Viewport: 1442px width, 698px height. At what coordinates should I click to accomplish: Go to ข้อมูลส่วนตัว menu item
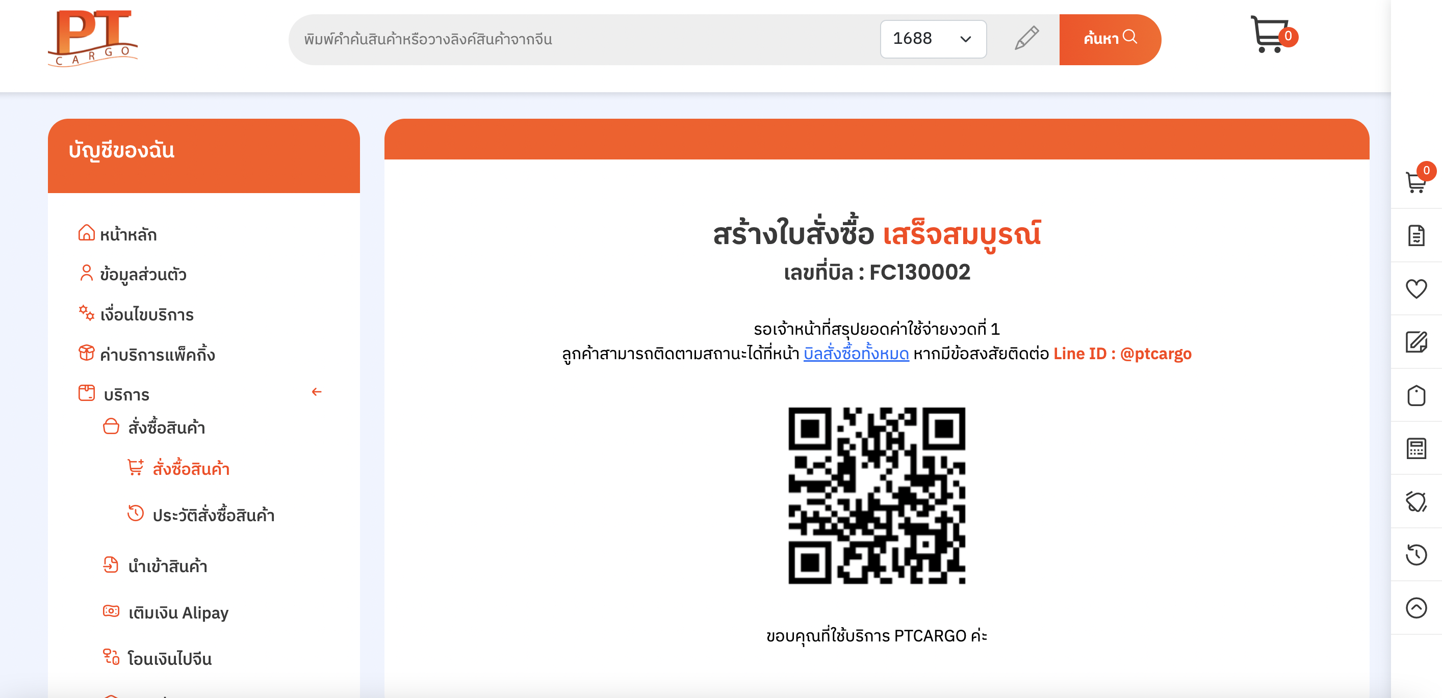143,275
